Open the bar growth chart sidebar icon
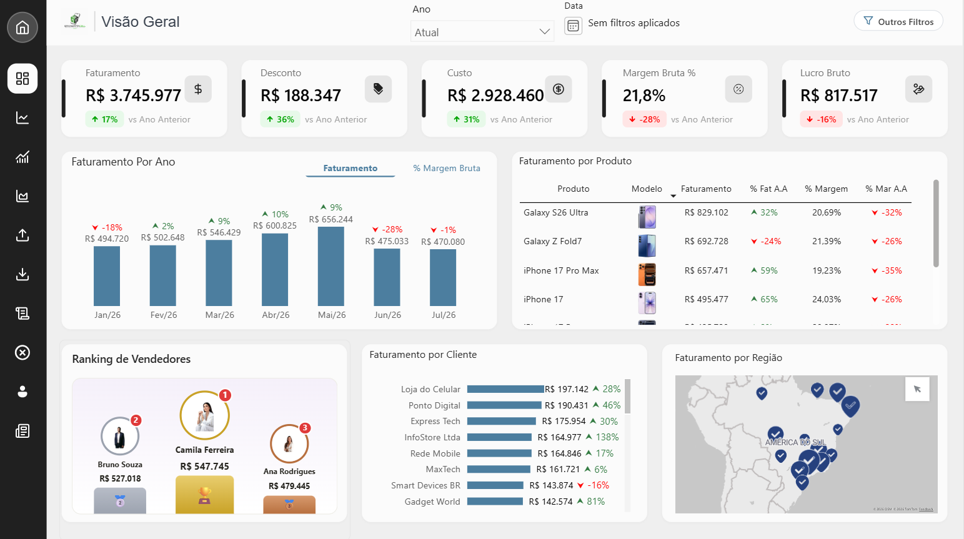Image resolution: width=964 pixels, height=539 pixels. coord(22,157)
